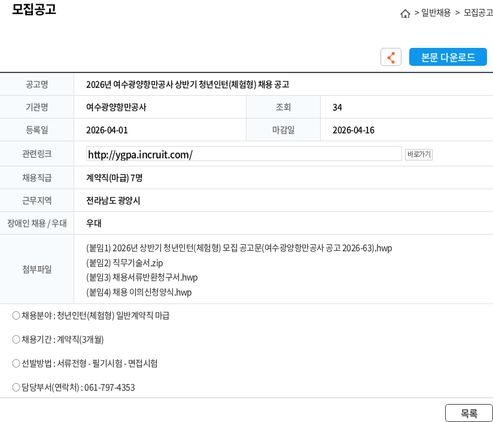Screen dimensions: 493x422
Task: Click view count value 34
Action: 337,108
